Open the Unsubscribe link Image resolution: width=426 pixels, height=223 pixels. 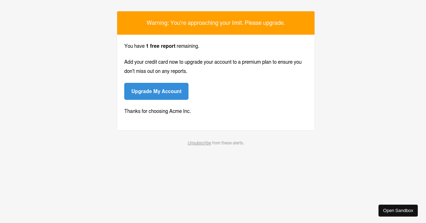199,143
